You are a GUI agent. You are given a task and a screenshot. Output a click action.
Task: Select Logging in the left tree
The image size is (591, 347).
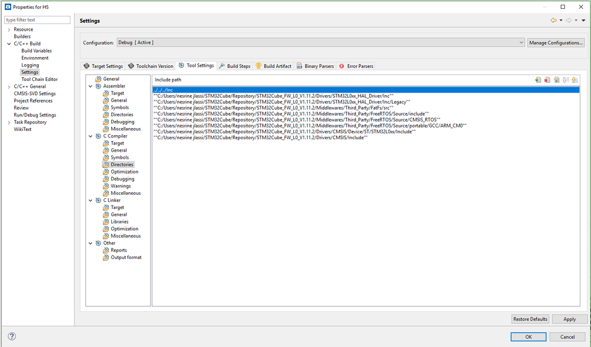30,65
